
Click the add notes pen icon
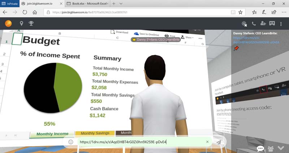coord(264,12)
